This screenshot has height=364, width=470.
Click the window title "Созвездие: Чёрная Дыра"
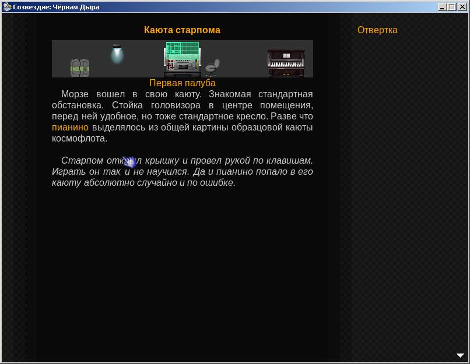pos(56,7)
